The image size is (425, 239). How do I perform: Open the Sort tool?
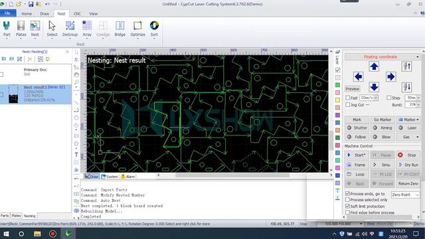pos(154,29)
